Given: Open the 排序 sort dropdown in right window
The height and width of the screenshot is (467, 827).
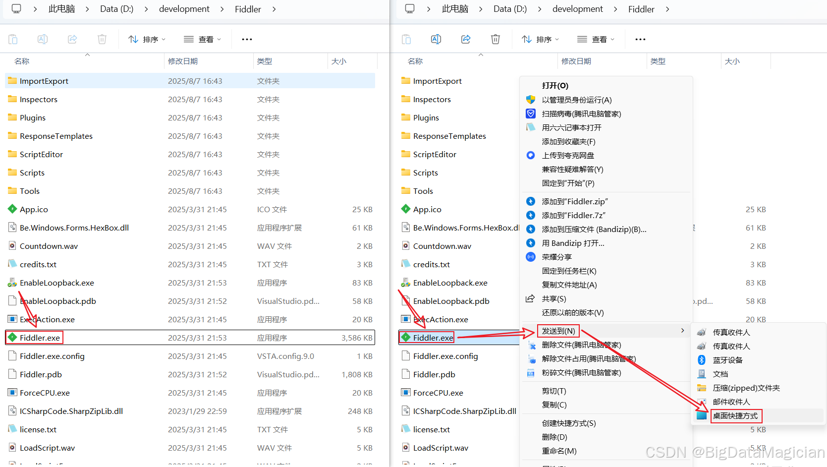Looking at the screenshot, I should coord(541,39).
